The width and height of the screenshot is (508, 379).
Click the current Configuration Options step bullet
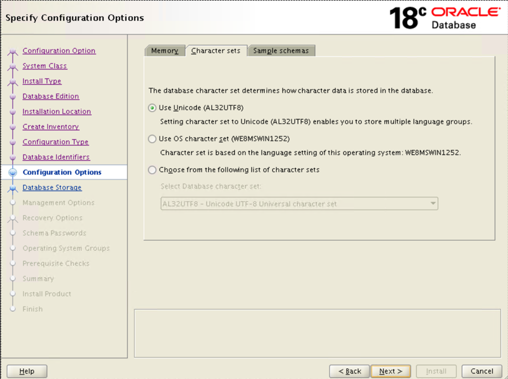coord(13,173)
